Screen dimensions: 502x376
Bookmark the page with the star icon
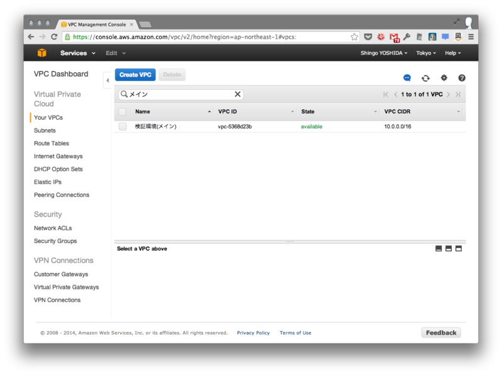[354, 37]
